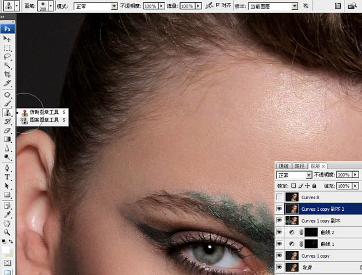Hide the Curves 1 copy layer
The height and width of the screenshot is (275, 362).
(279, 255)
